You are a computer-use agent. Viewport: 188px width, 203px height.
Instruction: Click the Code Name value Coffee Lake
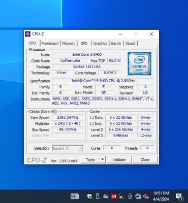point(70,60)
